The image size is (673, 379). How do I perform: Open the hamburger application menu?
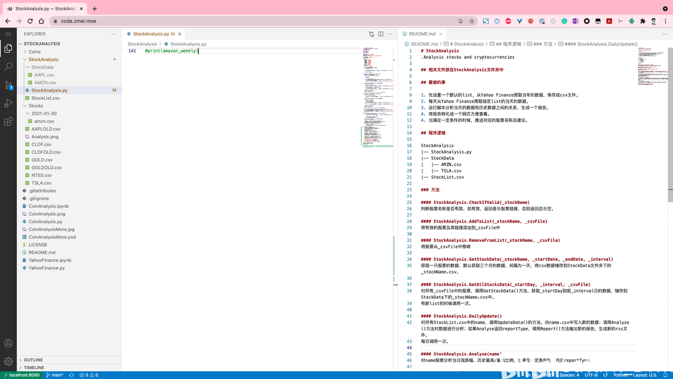coord(8,34)
